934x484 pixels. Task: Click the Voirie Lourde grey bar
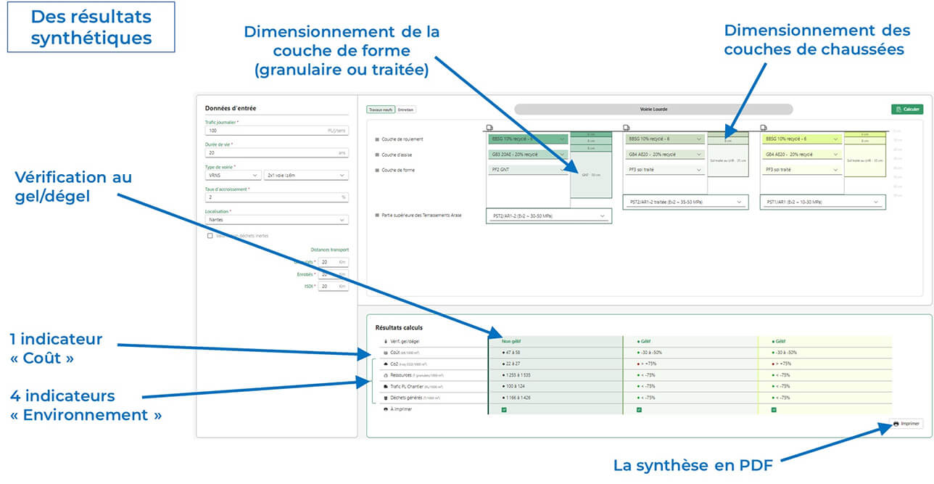point(653,110)
